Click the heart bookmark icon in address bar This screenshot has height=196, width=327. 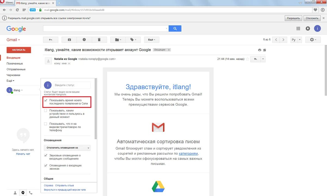point(316,10)
